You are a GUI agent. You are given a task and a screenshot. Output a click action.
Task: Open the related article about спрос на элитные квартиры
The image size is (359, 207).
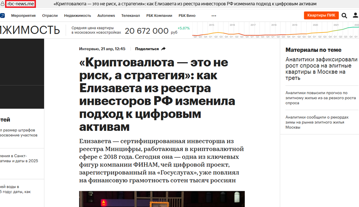pyautogui.click(x=321, y=68)
